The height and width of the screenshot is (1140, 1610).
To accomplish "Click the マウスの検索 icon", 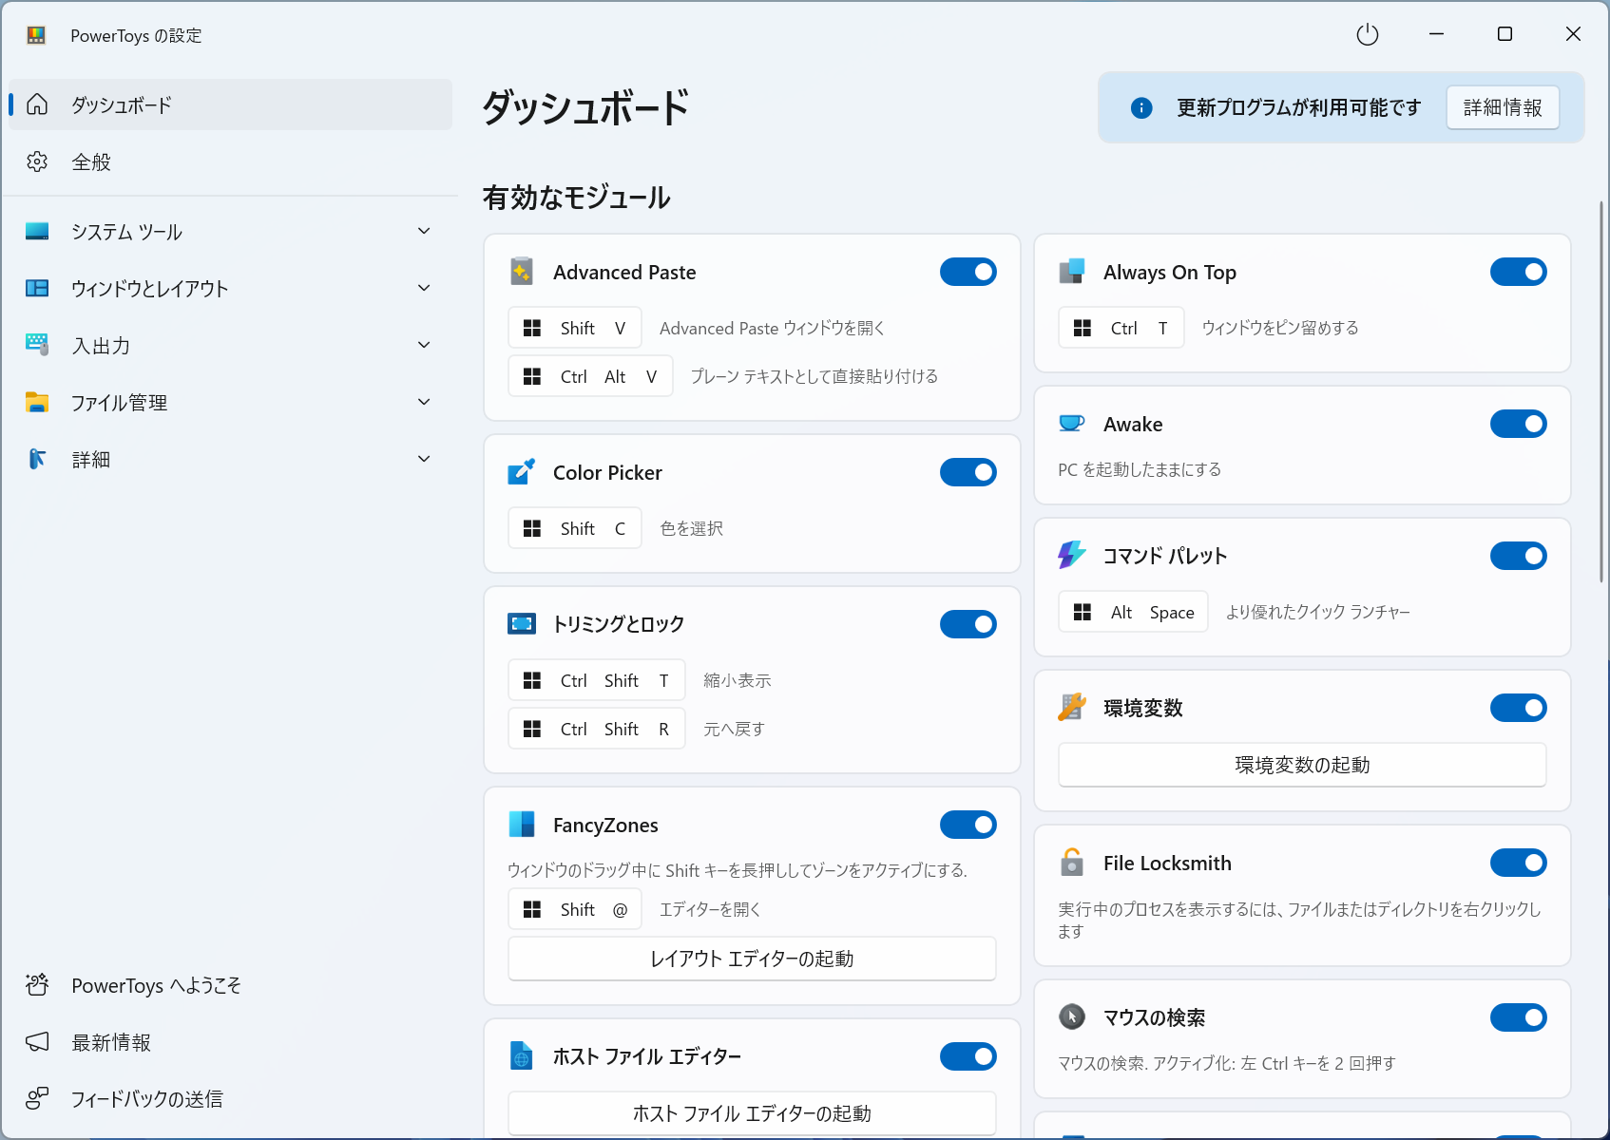I will point(1071,1016).
